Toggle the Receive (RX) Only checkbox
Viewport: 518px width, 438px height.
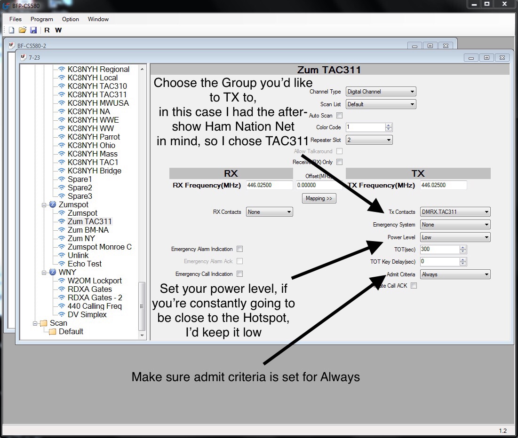(x=339, y=162)
